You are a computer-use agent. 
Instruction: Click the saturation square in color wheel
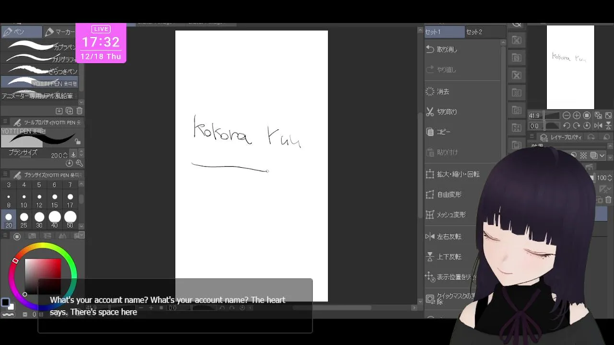(x=43, y=276)
